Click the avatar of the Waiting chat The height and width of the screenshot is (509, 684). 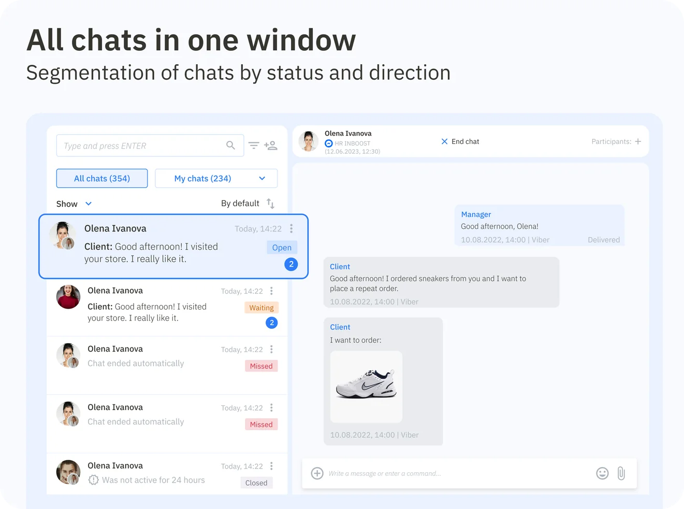pyautogui.click(x=68, y=297)
